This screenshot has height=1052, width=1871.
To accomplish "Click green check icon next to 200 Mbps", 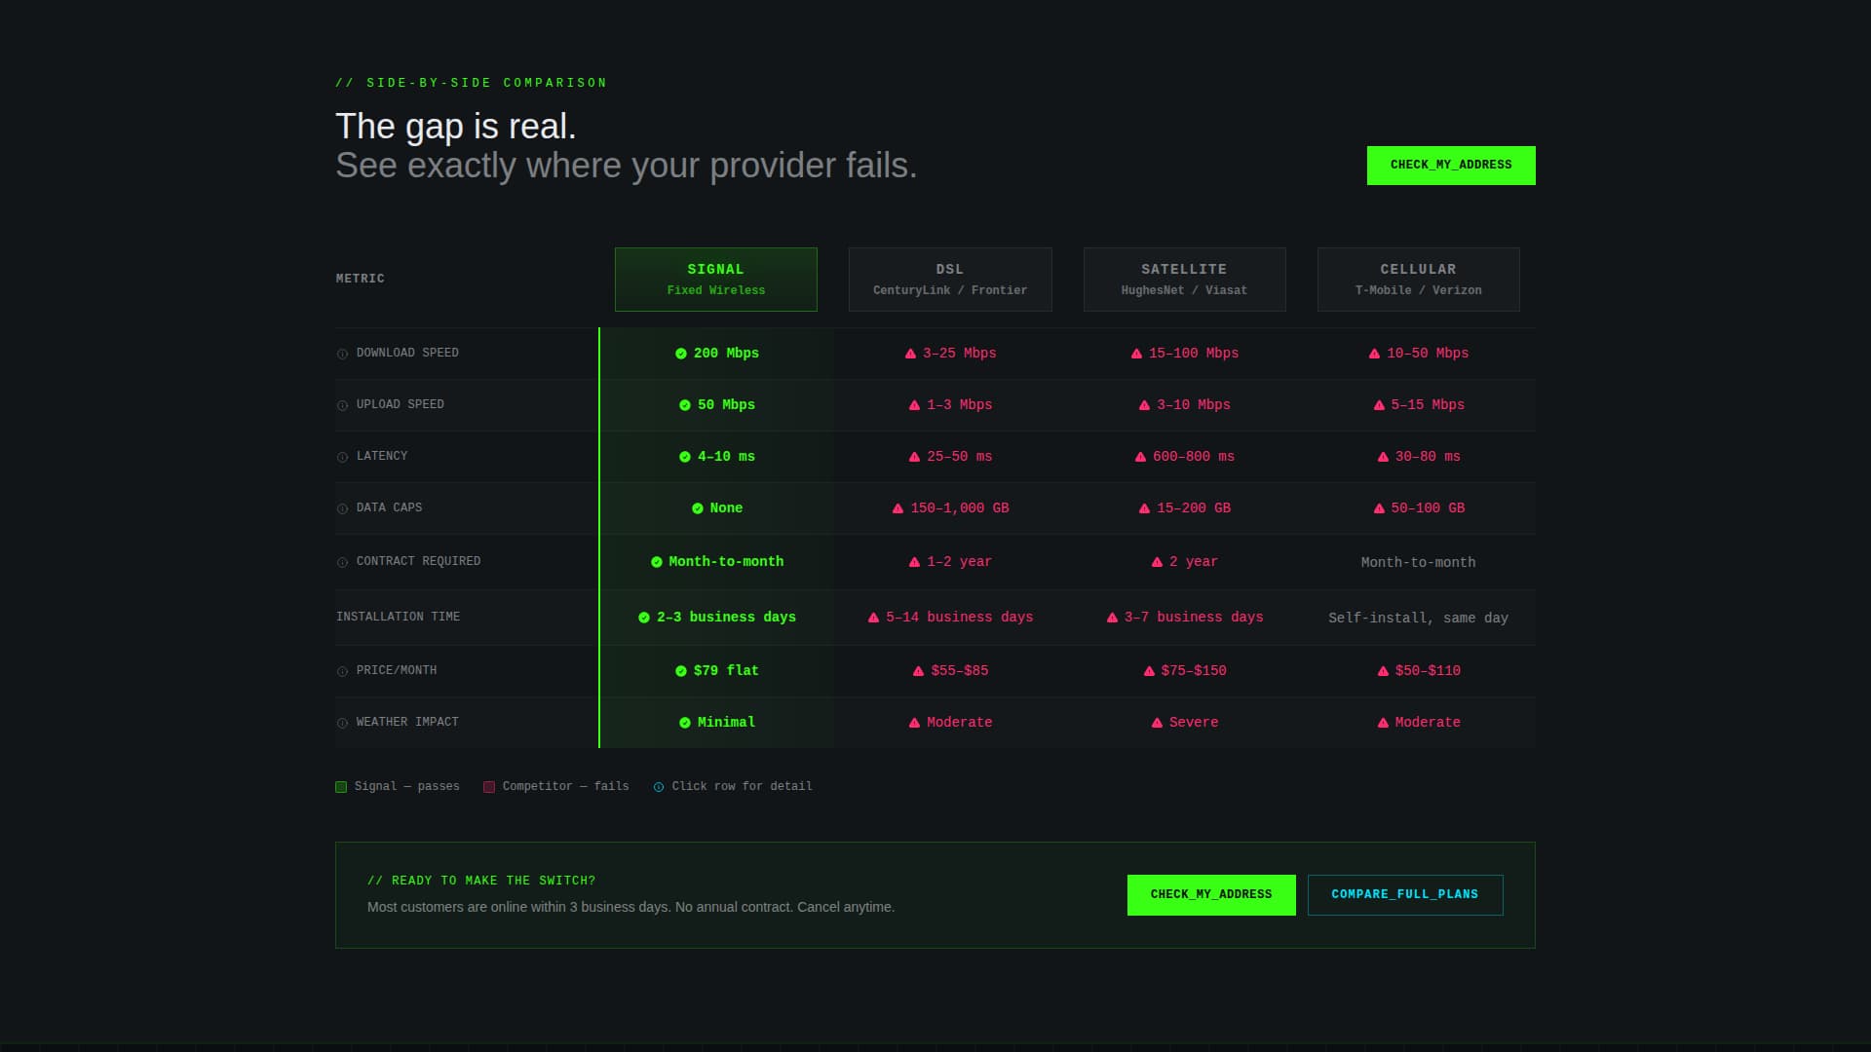I will tap(681, 354).
